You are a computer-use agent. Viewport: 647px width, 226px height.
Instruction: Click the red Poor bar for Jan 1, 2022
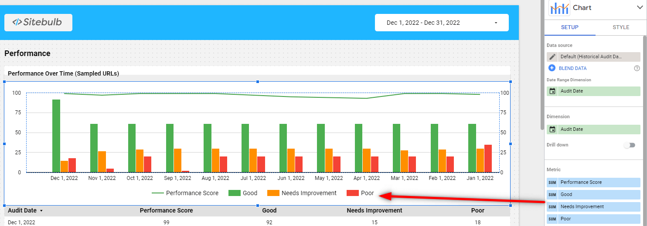(x=488, y=159)
